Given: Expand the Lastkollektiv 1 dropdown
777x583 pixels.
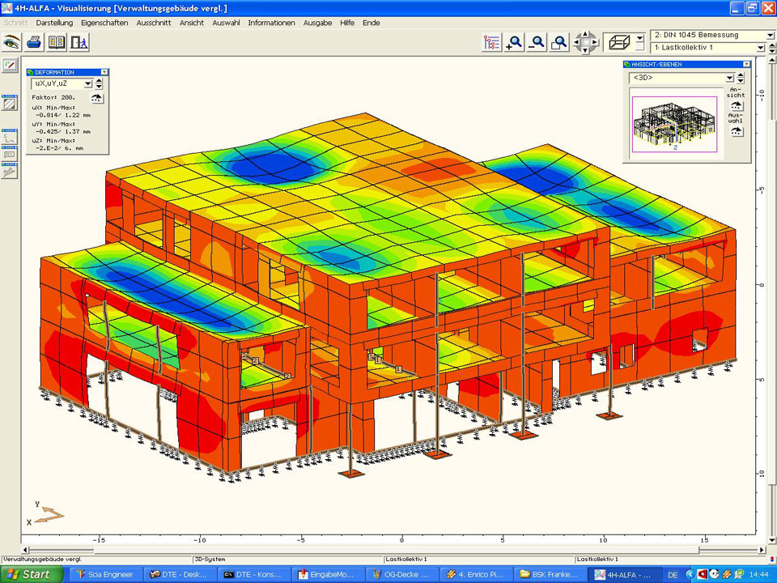Looking at the screenshot, I should (761, 48).
